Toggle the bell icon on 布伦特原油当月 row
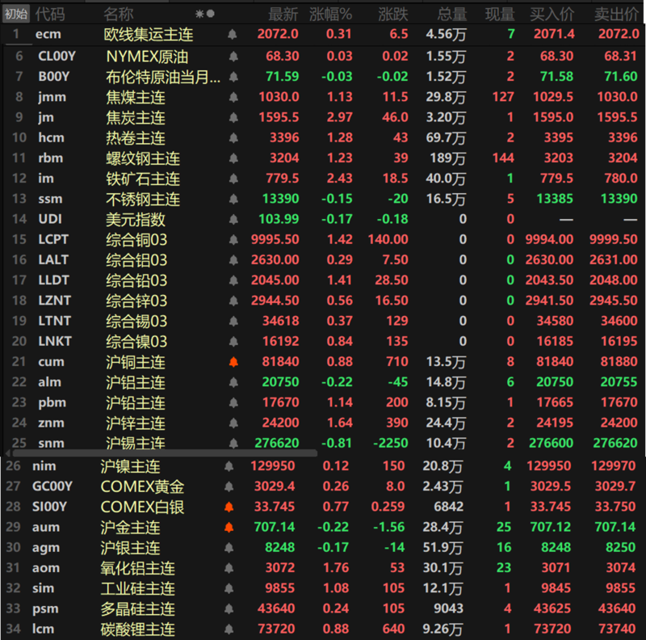646x640 pixels. (x=233, y=76)
